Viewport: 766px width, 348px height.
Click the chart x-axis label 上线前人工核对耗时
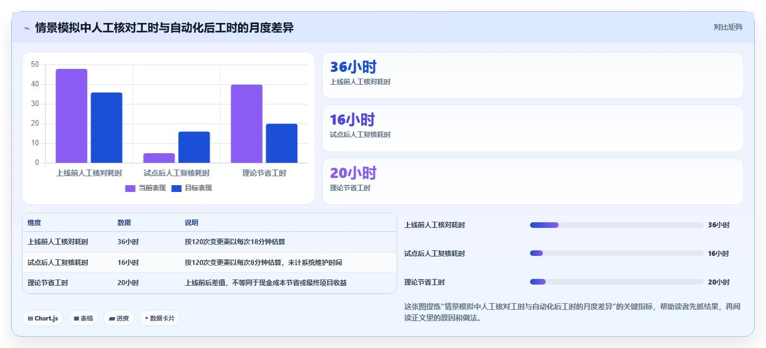tap(89, 173)
